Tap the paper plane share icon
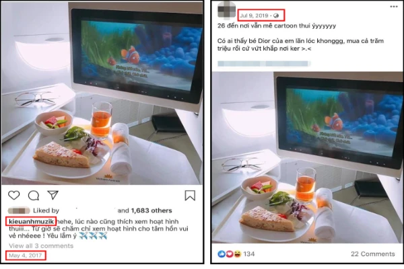Viewport: 404px width, 269px height. pos(53,195)
